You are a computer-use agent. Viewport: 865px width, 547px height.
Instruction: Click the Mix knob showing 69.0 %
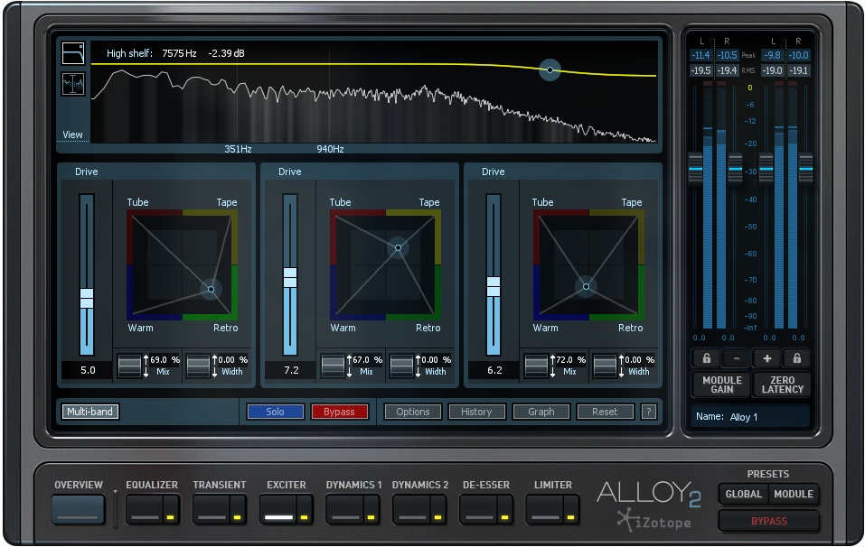pyautogui.click(x=129, y=366)
